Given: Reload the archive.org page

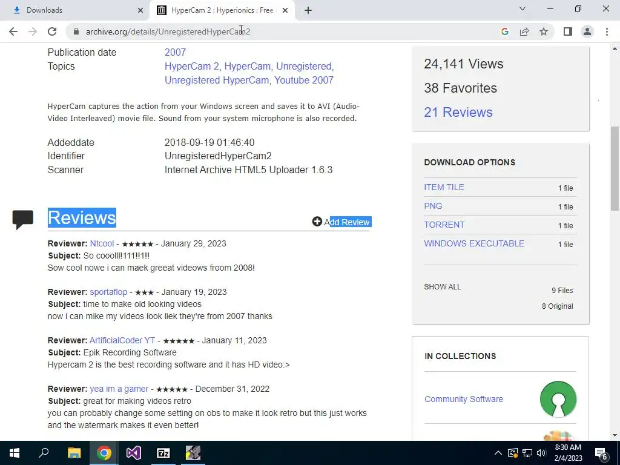Looking at the screenshot, I should point(52,31).
